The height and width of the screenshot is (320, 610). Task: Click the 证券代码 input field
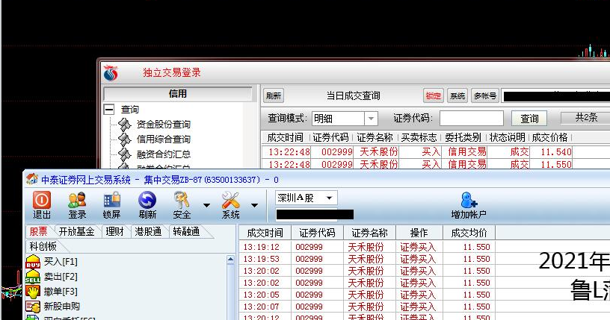pos(472,119)
